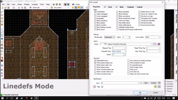Select Vertices mode in the left toolbar
This screenshot has height=100, width=178.
coord(2,29)
